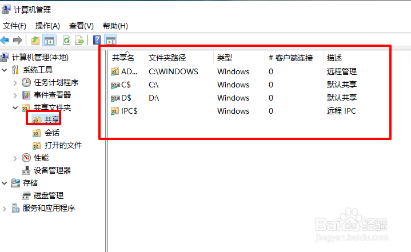This screenshot has height=252, width=411.
Task: Click the Windows type cell in IPC$ row
Action: (x=233, y=111)
